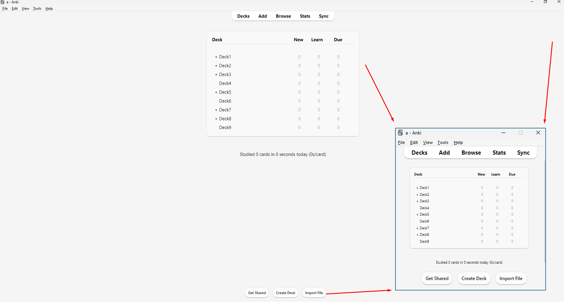Open Browse in the small window toolbar
This screenshot has width=564, height=302.
[471, 153]
